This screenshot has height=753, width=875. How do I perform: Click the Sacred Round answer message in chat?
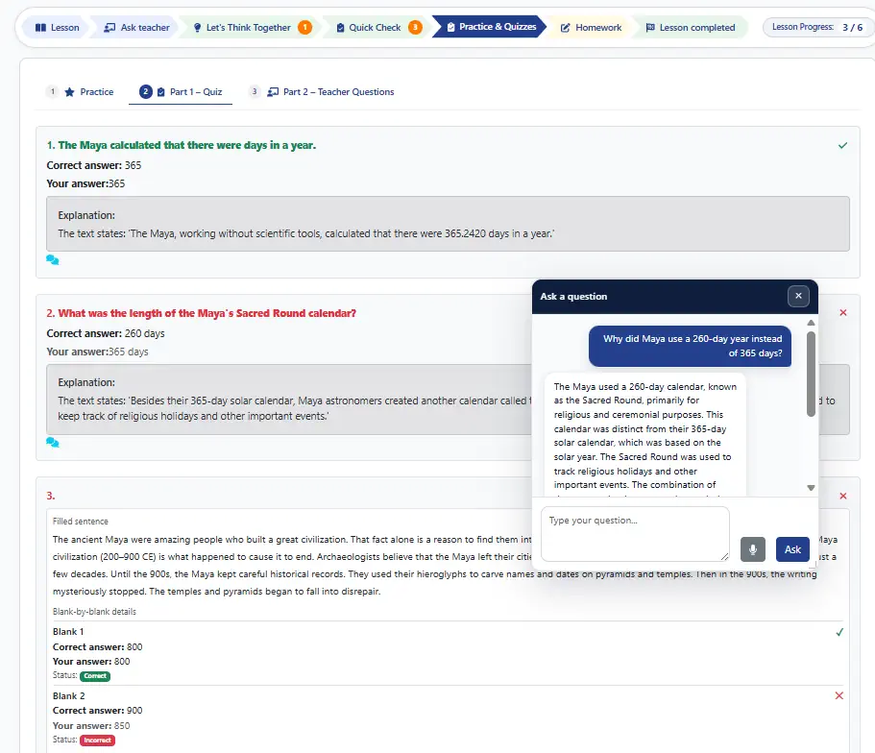point(645,435)
